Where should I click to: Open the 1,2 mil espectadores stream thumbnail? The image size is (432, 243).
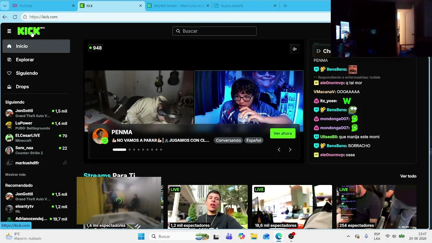[x=208, y=207]
